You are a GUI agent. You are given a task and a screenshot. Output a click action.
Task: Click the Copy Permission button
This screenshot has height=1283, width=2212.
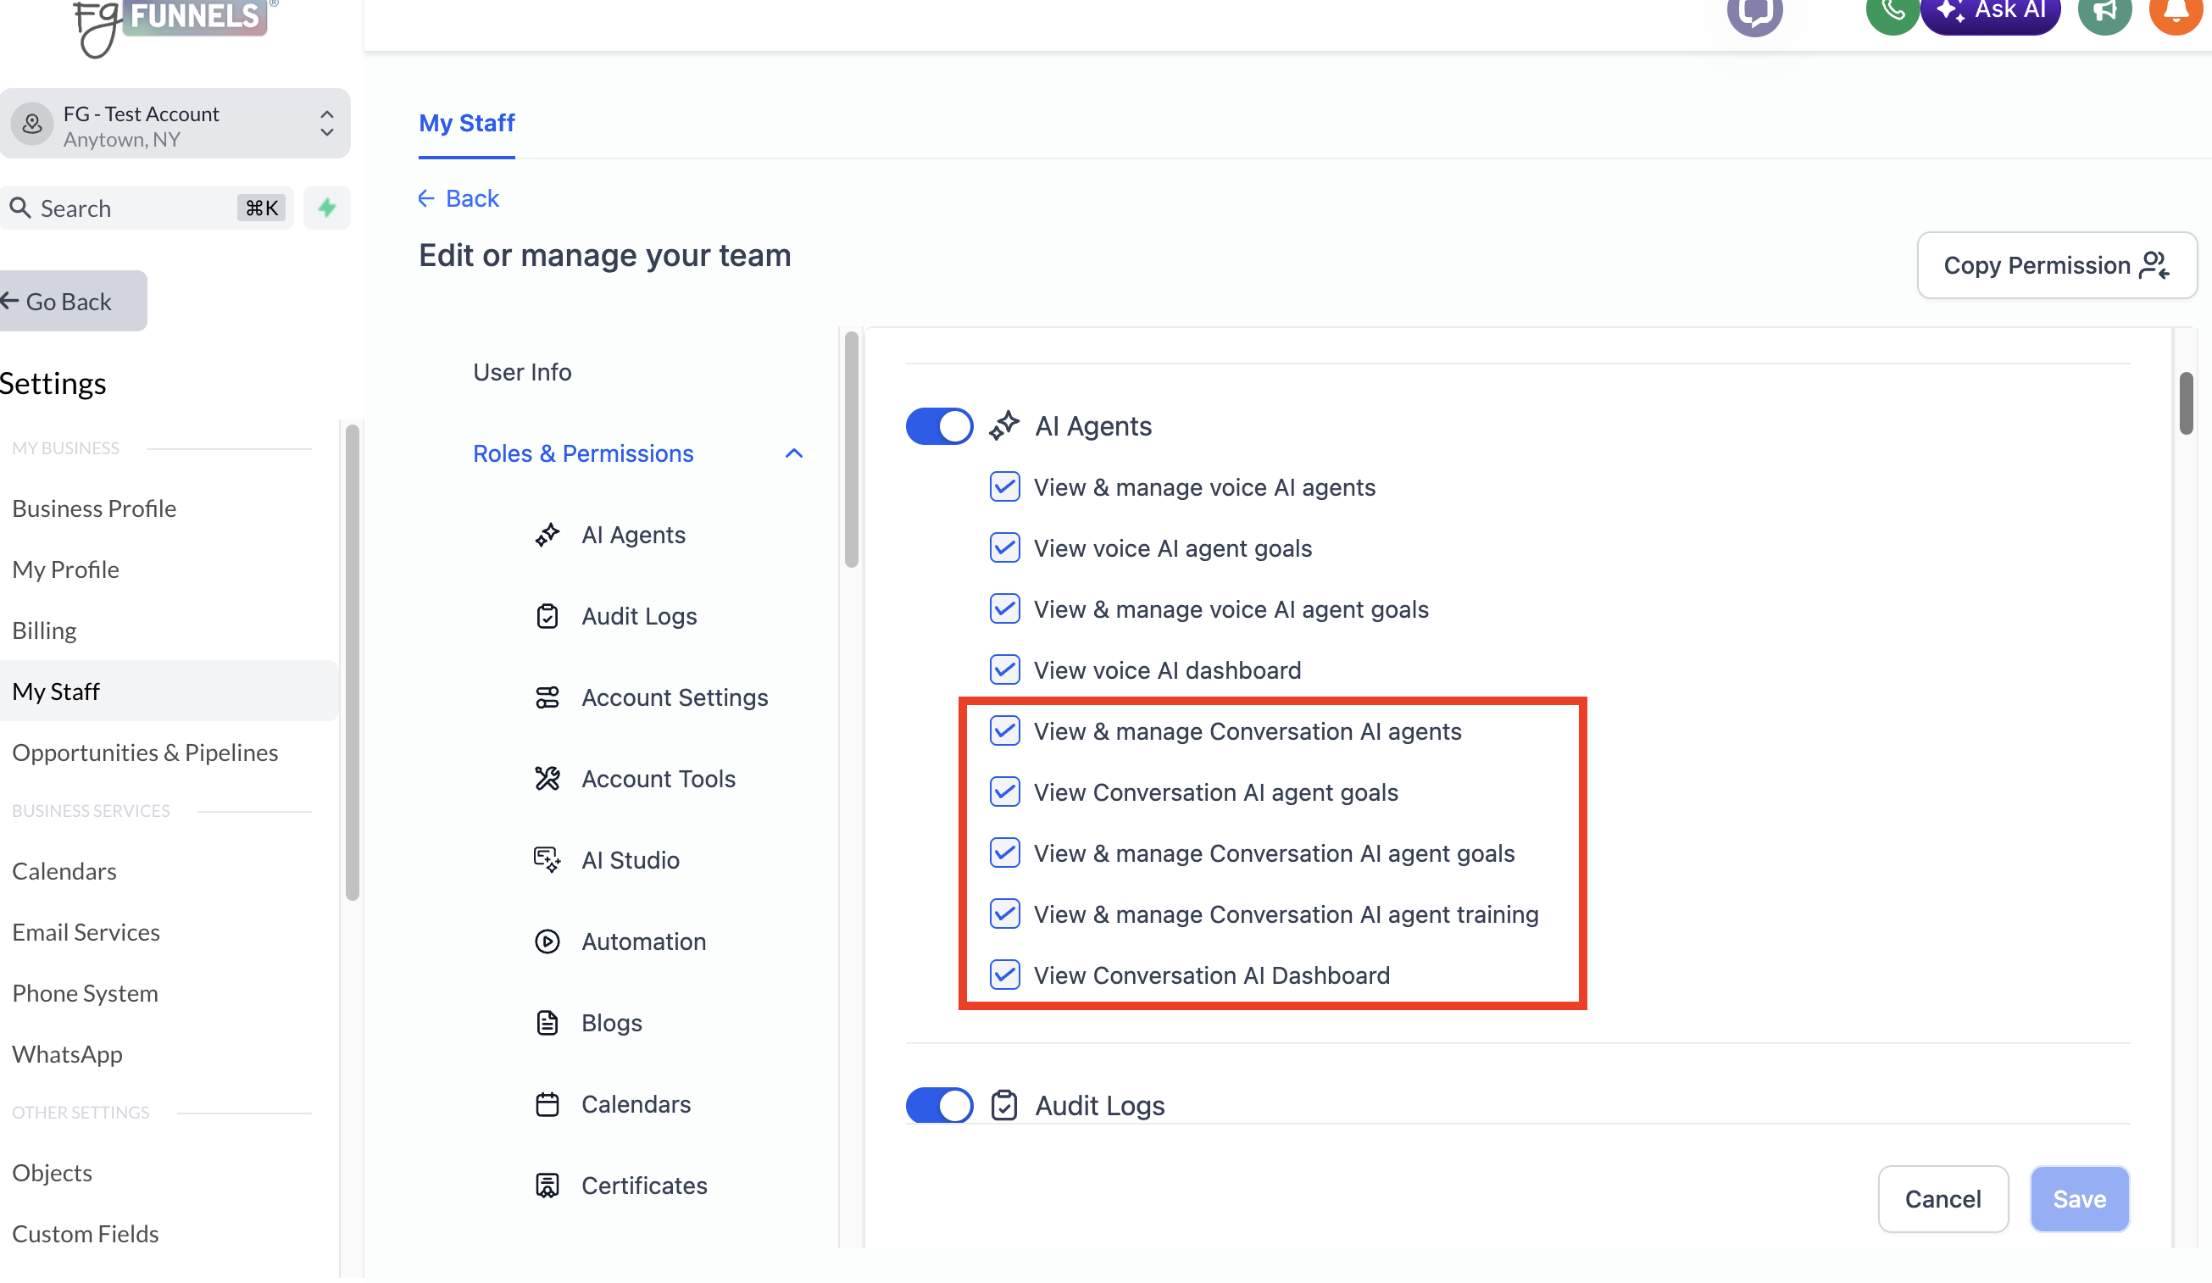pos(2056,266)
